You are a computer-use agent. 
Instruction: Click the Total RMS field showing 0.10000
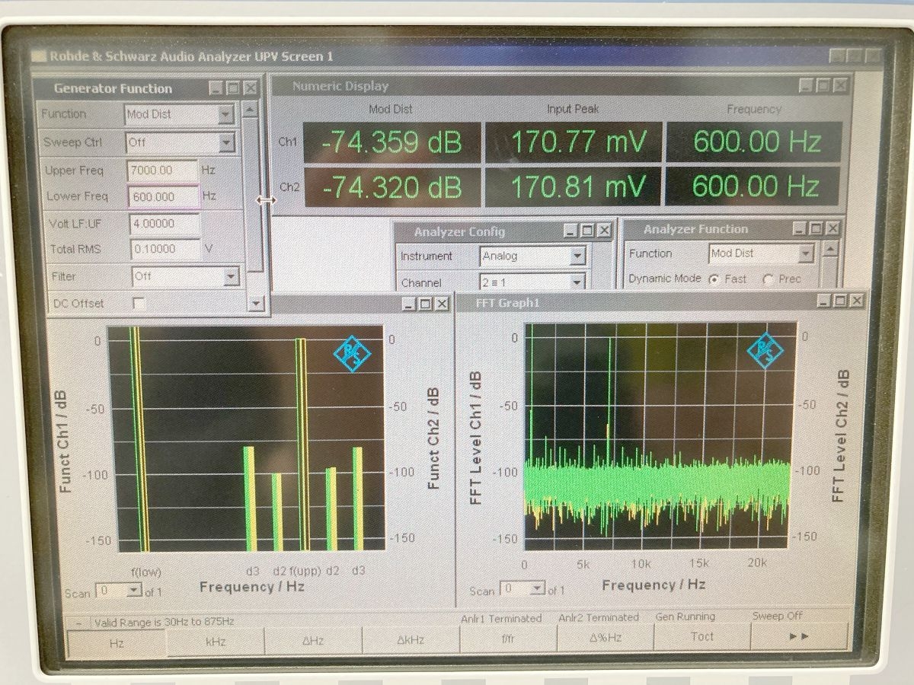(165, 249)
